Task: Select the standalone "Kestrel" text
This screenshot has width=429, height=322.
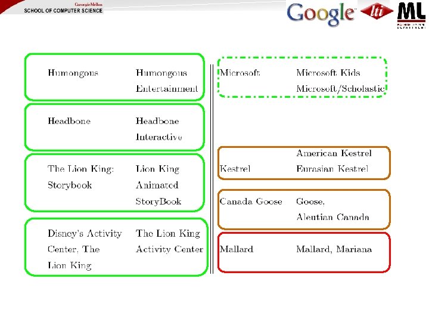Action: pos(235,169)
